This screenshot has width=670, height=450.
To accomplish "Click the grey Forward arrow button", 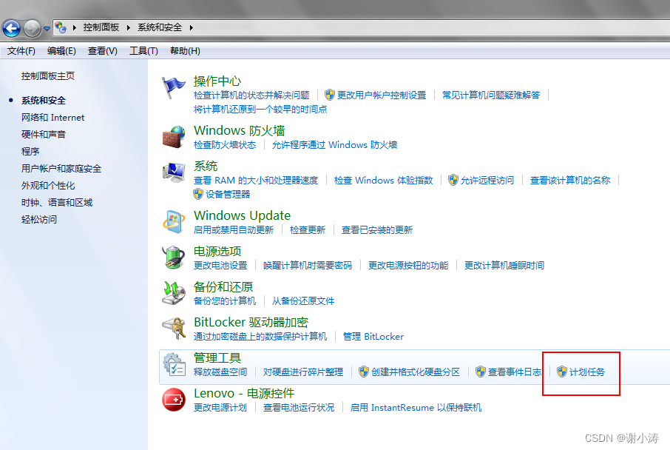I will click(32, 29).
